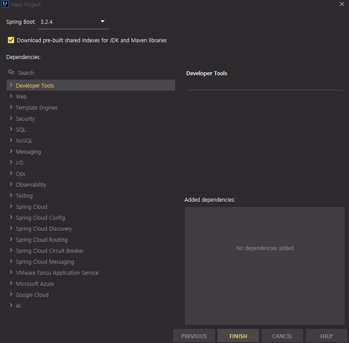349x343 pixels.
Task: Select the Spring Cloud Messaging label
Action: [45, 262]
